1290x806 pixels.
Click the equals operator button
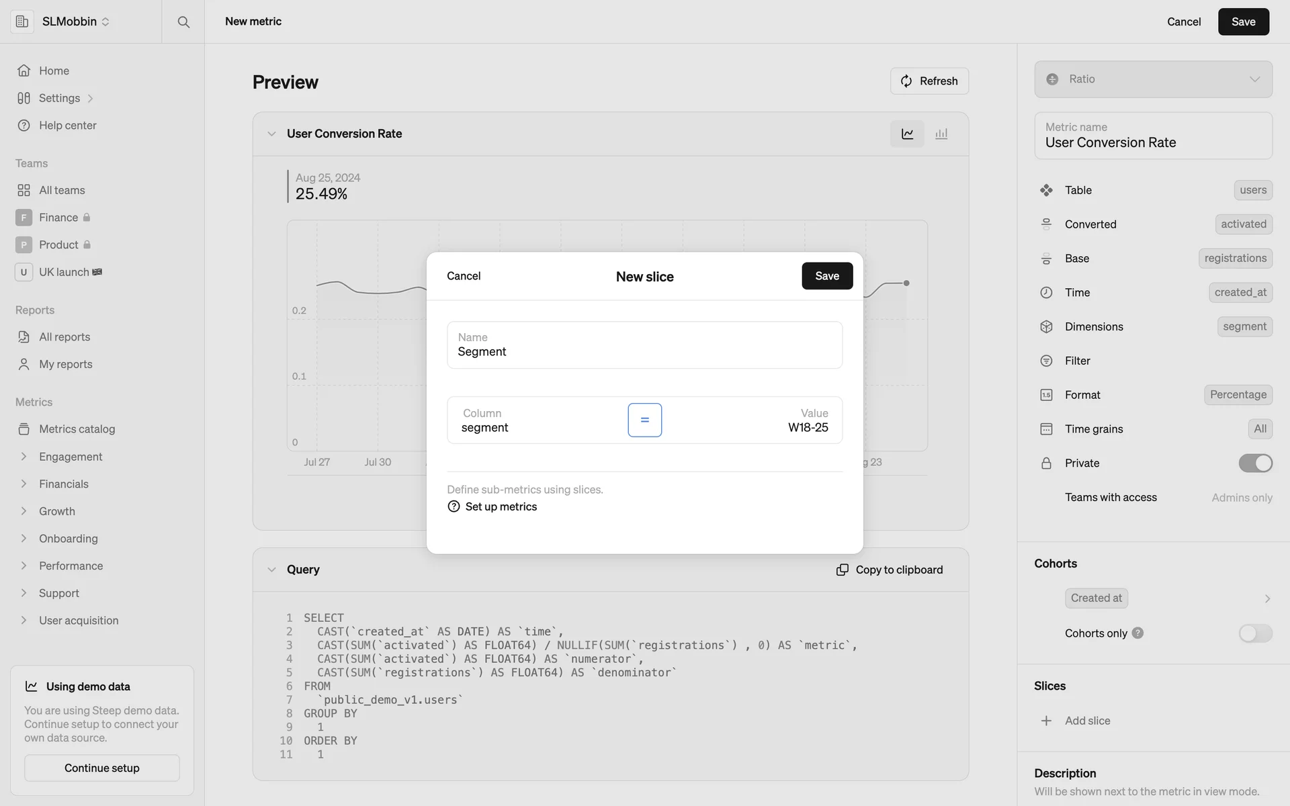(x=644, y=420)
